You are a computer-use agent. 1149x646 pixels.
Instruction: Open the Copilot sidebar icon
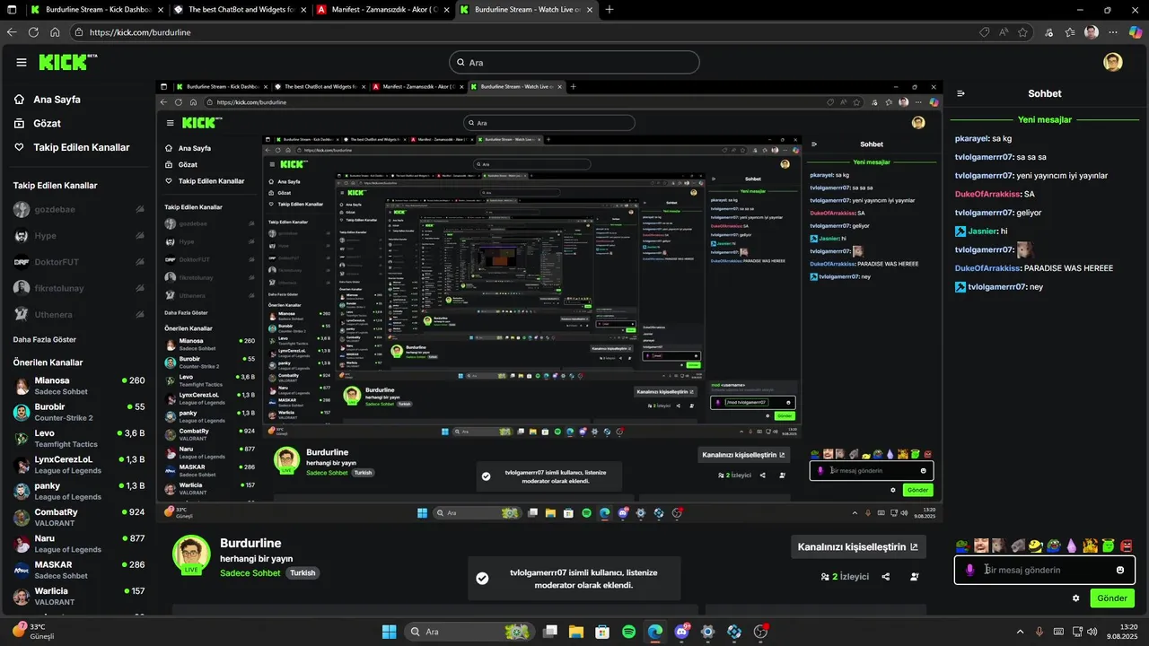click(1135, 32)
